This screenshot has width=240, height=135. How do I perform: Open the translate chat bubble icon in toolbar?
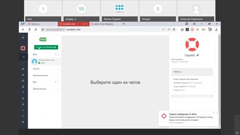click(210, 30)
